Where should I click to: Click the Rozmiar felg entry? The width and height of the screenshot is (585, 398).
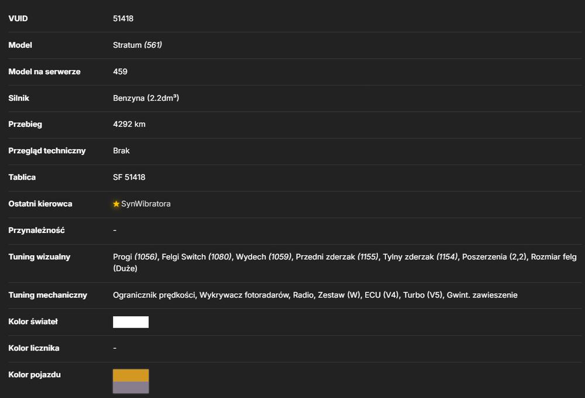pos(553,257)
